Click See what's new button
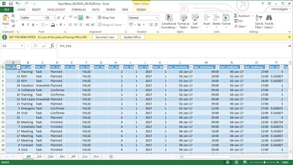 click(105, 37)
